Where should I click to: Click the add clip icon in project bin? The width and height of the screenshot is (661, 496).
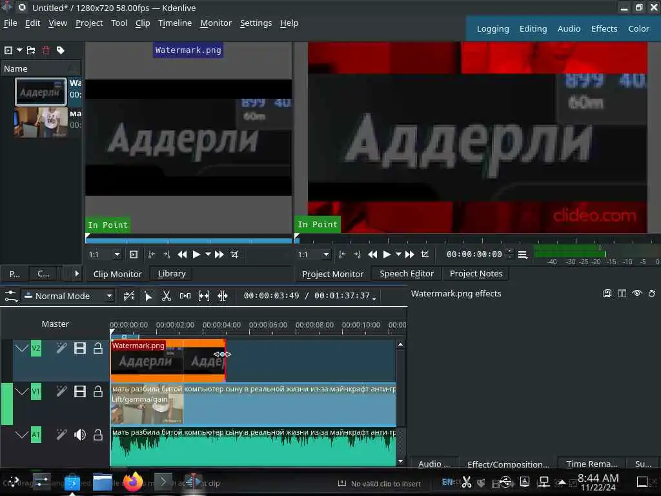pyautogui.click(x=8, y=50)
